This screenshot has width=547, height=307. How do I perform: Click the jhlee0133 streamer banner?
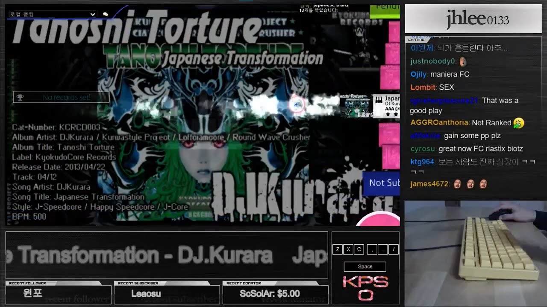(473, 19)
